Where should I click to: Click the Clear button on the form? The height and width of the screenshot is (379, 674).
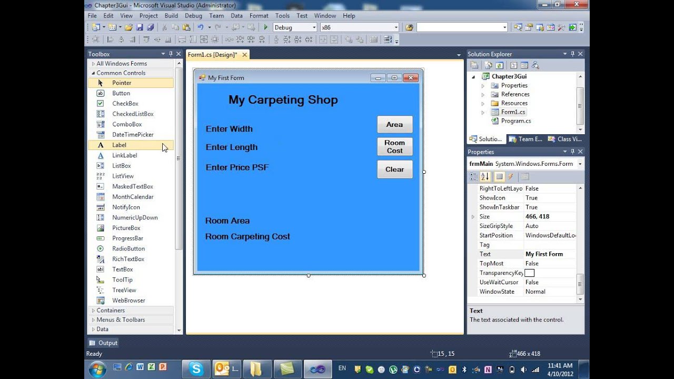click(x=394, y=169)
